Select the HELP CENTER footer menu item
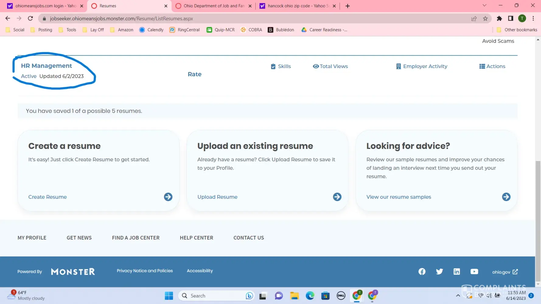541x304 pixels. pos(196,238)
